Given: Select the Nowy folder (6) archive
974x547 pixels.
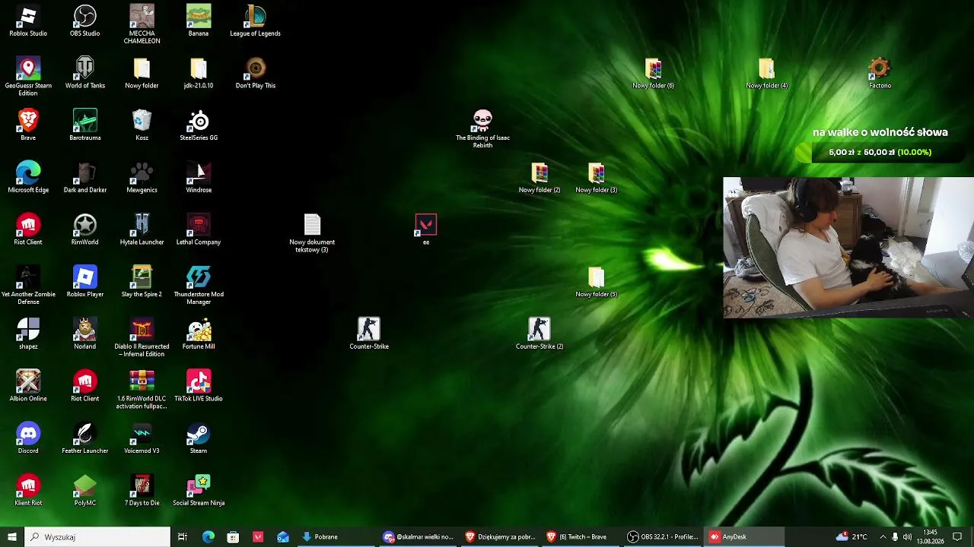Looking at the screenshot, I should tap(653, 74).
